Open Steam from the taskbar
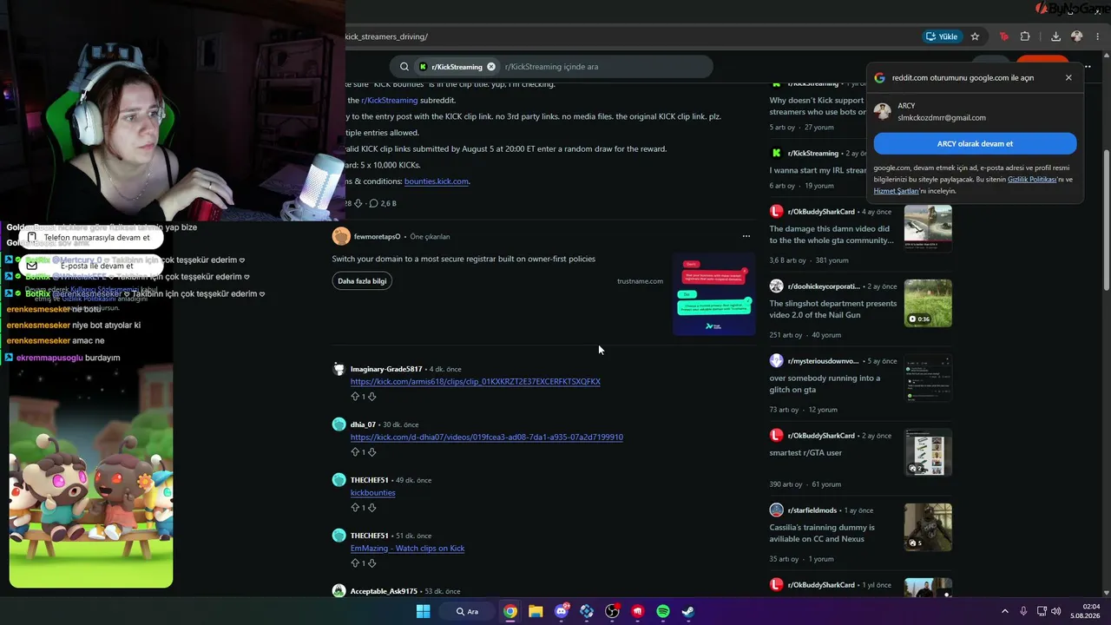1111x625 pixels. [688, 611]
